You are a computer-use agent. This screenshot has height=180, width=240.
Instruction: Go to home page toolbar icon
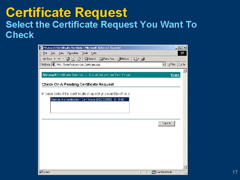pyautogui.click(x=79, y=59)
